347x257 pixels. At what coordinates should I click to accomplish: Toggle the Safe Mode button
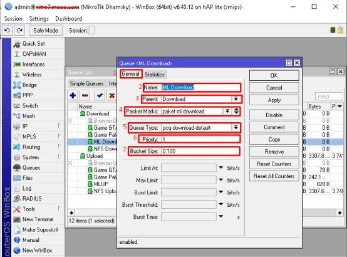tap(46, 30)
